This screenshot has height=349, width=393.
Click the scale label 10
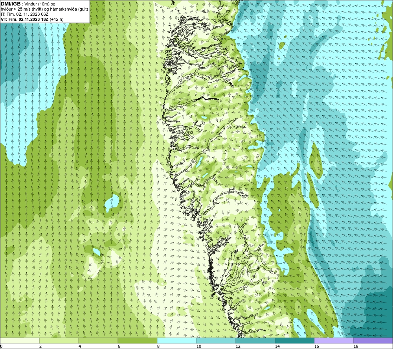[x=198, y=346]
